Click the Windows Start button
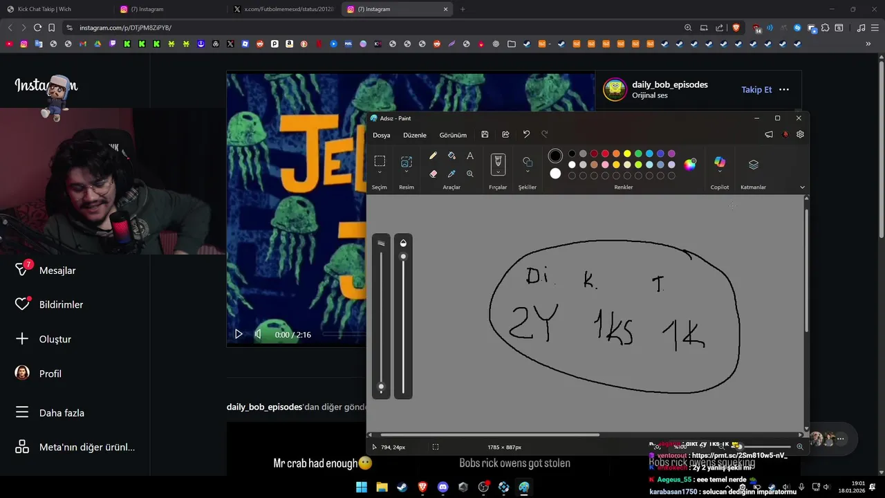The width and height of the screenshot is (885, 498). coord(362,487)
